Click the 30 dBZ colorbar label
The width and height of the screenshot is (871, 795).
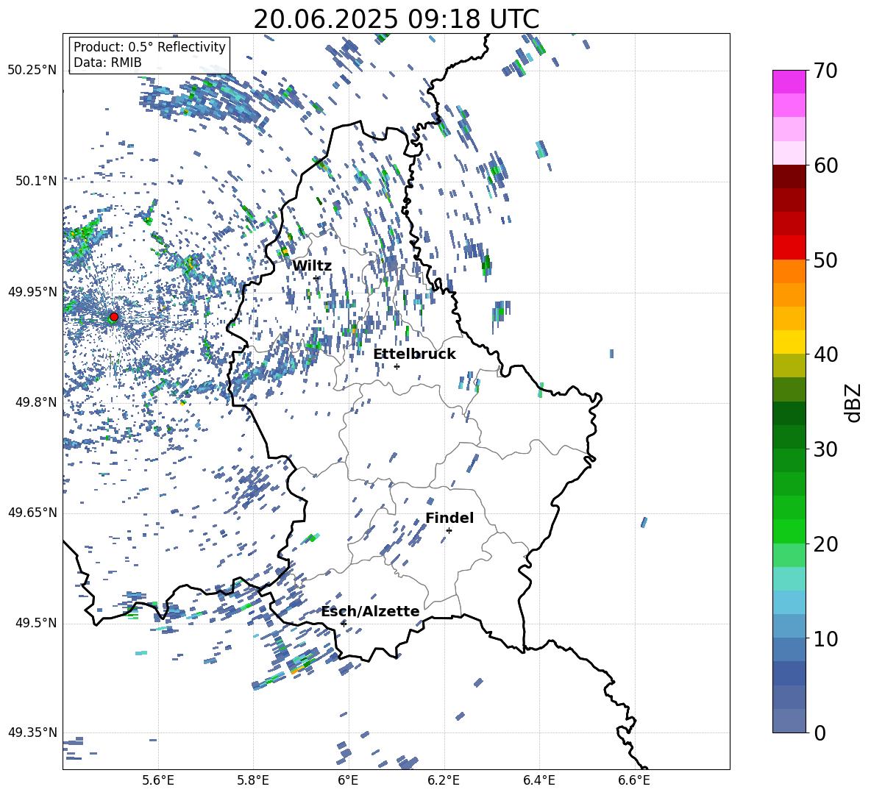[x=825, y=449]
